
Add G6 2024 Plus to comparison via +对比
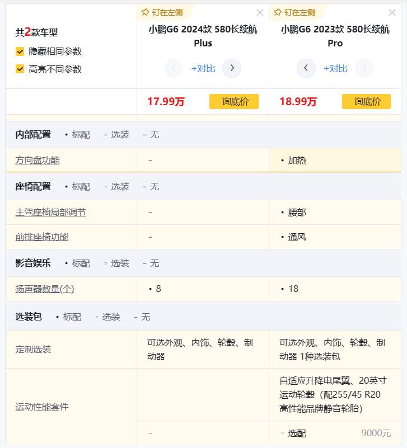[x=203, y=69]
